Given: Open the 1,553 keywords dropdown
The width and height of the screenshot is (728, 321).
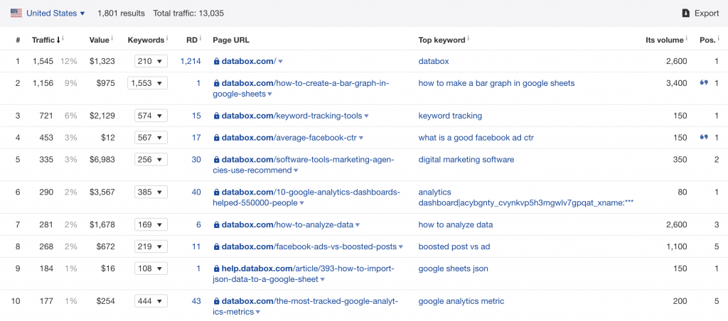Looking at the screenshot, I should (x=147, y=84).
